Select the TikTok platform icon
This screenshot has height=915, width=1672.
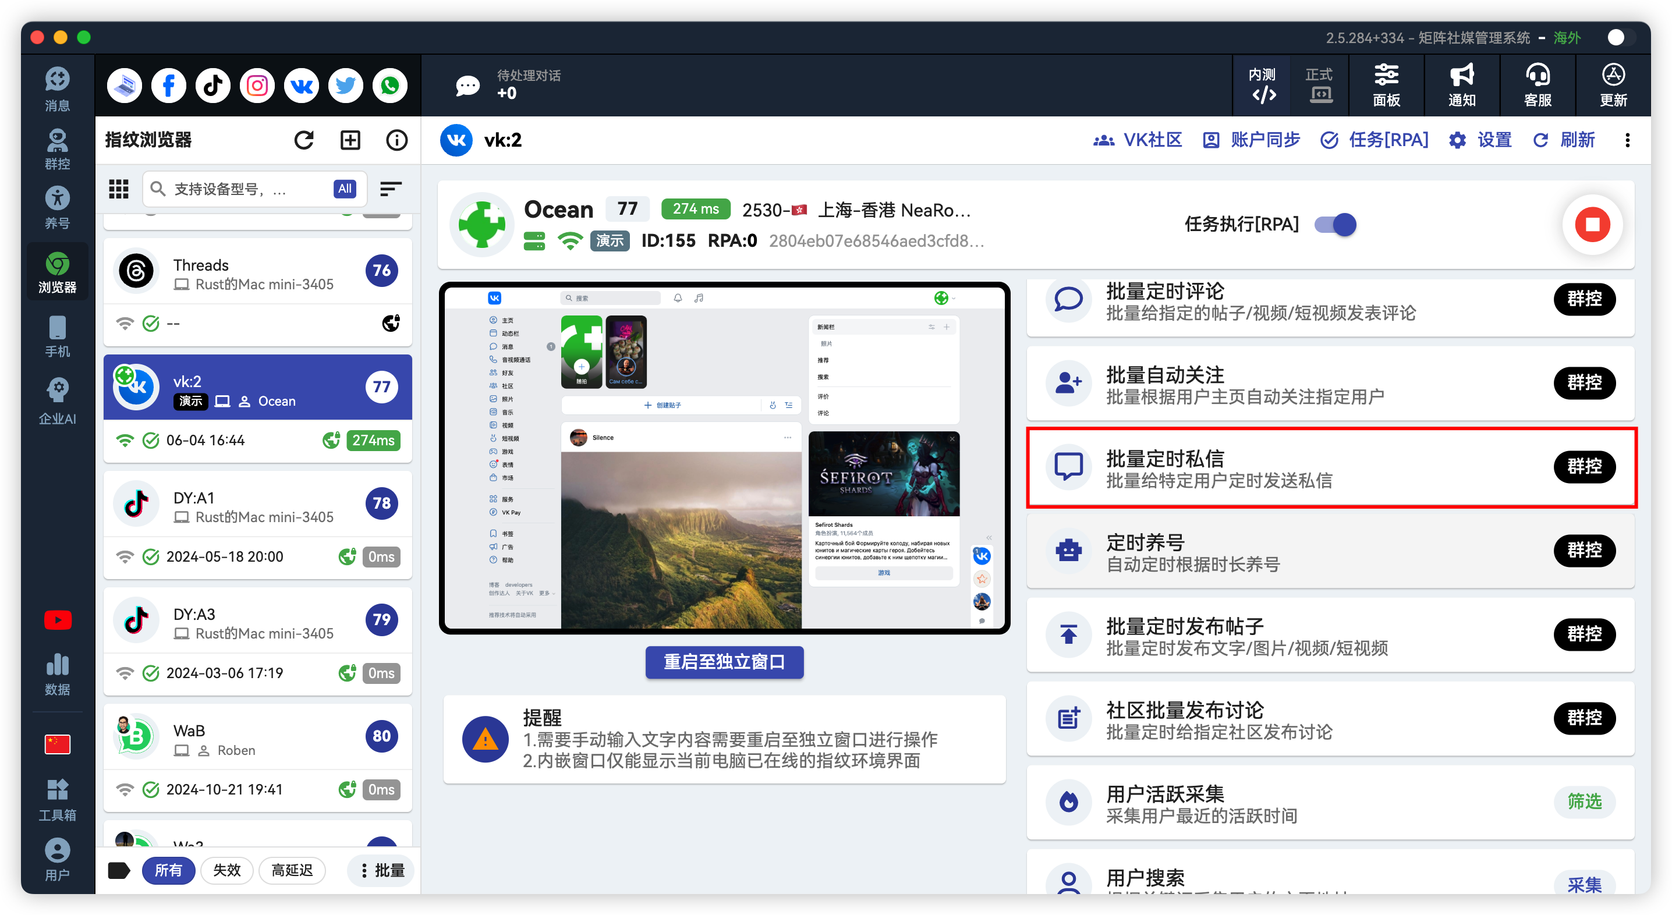click(x=213, y=85)
